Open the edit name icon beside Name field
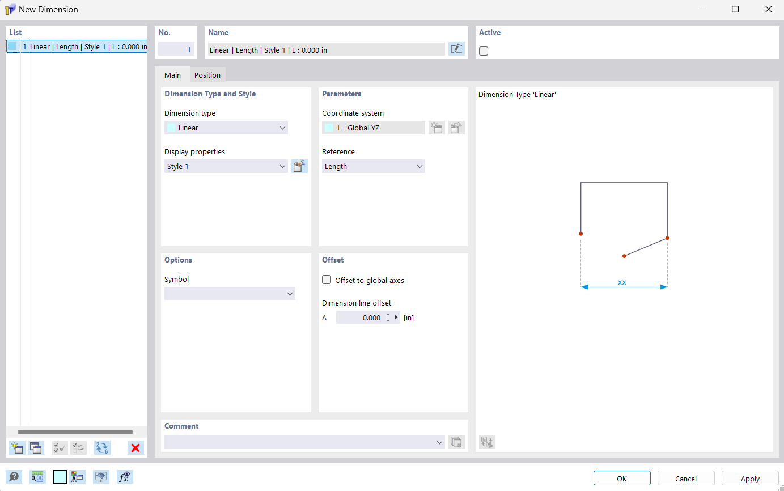 (456, 49)
